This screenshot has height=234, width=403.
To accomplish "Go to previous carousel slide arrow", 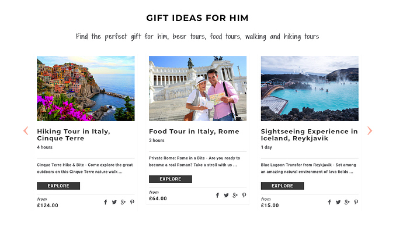I will (26, 131).
